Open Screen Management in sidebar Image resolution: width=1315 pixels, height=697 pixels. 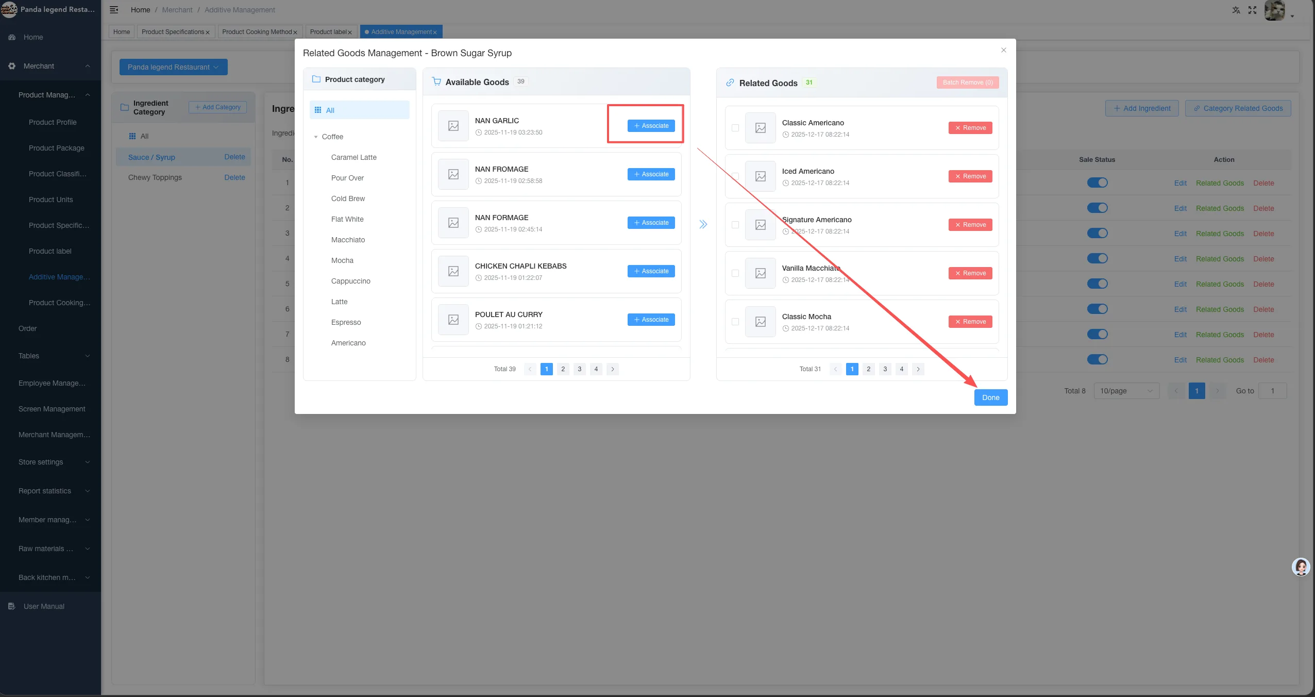tap(52, 409)
